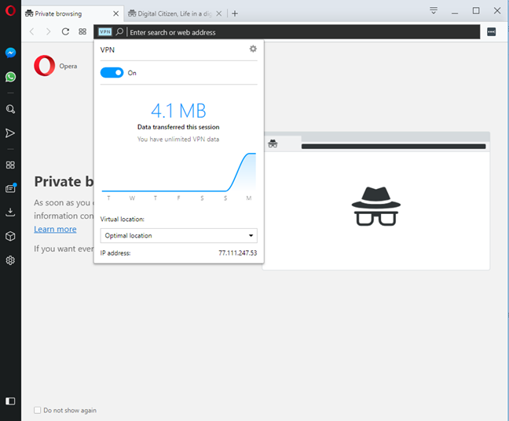Open Extensions cube icon in sidebar
The width and height of the screenshot is (509, 421).
(x=10, y=236)
